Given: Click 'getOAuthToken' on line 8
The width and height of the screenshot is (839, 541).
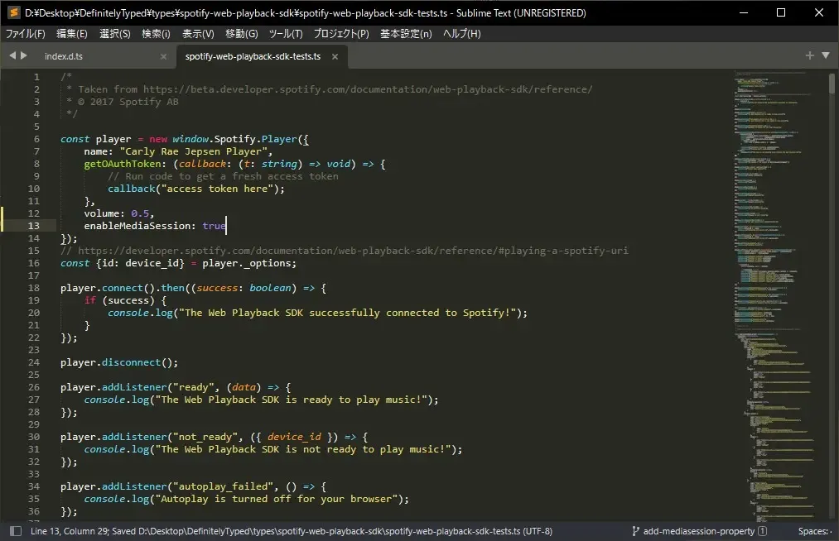Looking at the screenshot, I should click(x=123, y=164).
